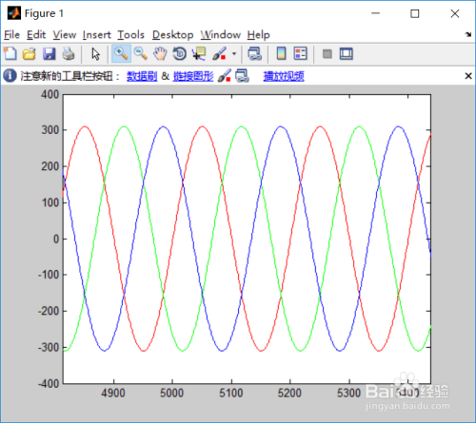Screen dimensions: 476x423
Task: Click the 播放视频 link
Action: pos(284,76)
